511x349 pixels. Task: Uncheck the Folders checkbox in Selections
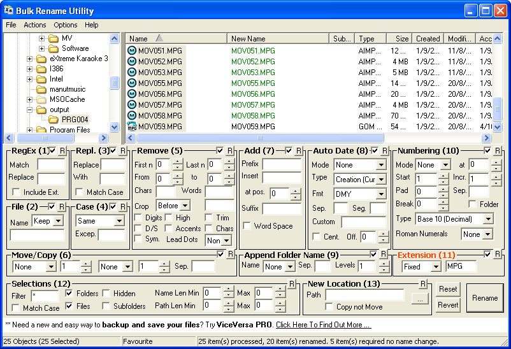[69, 294]
